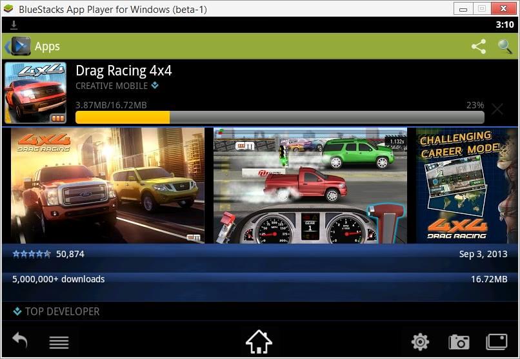
Task: Open the download notification arrow in status bar
Action: [14, 25]
